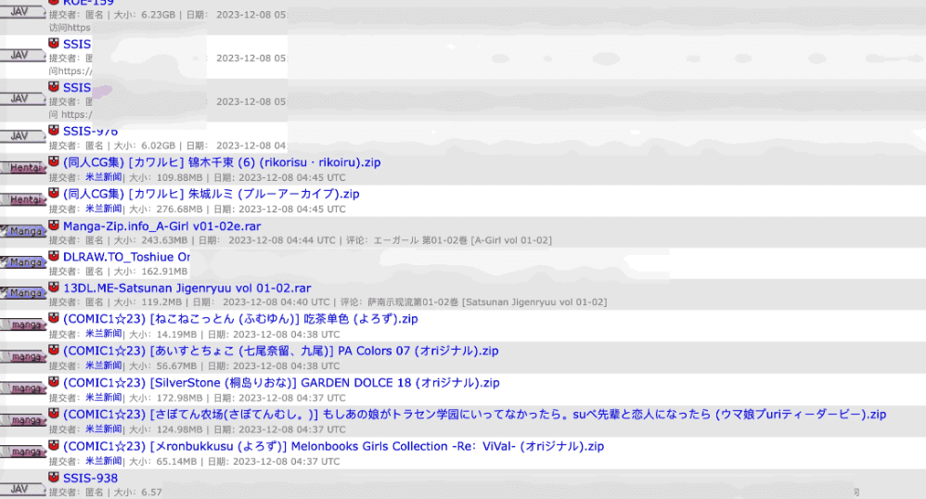
Task: Open submitter 米兰新闻 under PA Colors 07
Action: pos(103,365)
